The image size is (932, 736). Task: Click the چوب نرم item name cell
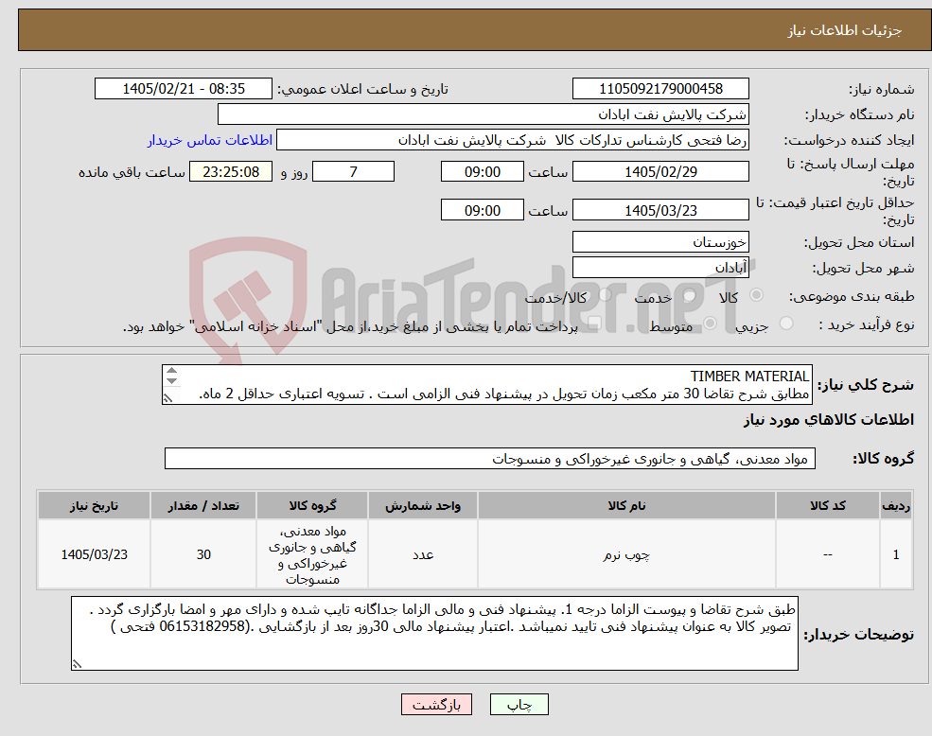(x=626, y=554)
